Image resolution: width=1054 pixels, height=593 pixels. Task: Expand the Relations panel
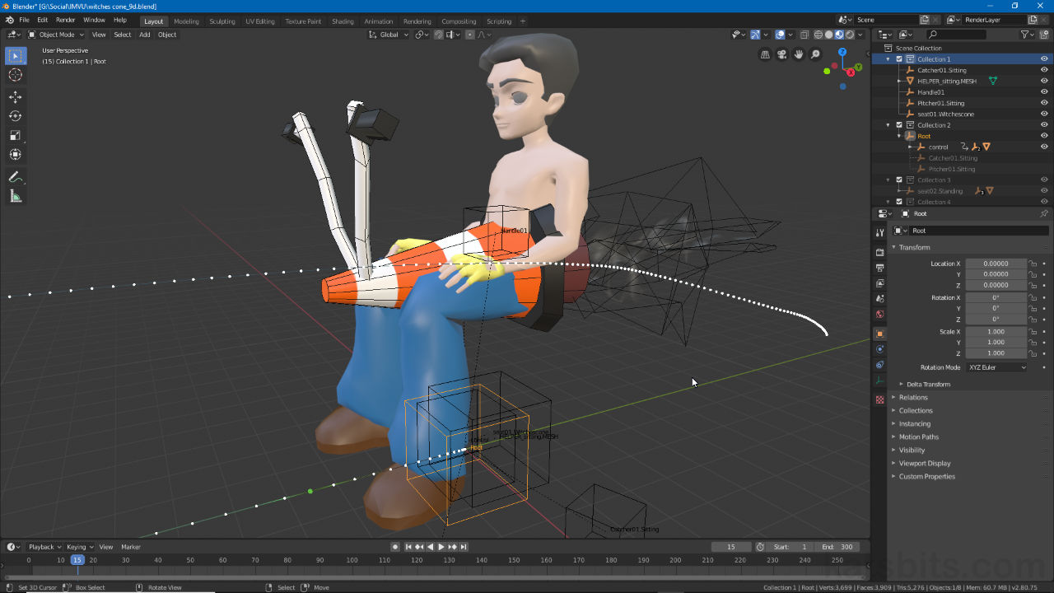913,397
